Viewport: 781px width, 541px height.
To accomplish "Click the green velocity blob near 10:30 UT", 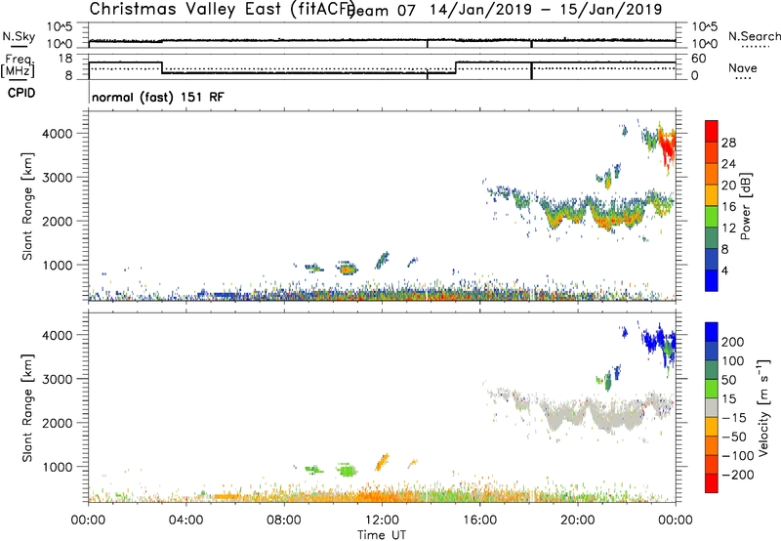I will [347, 470].
